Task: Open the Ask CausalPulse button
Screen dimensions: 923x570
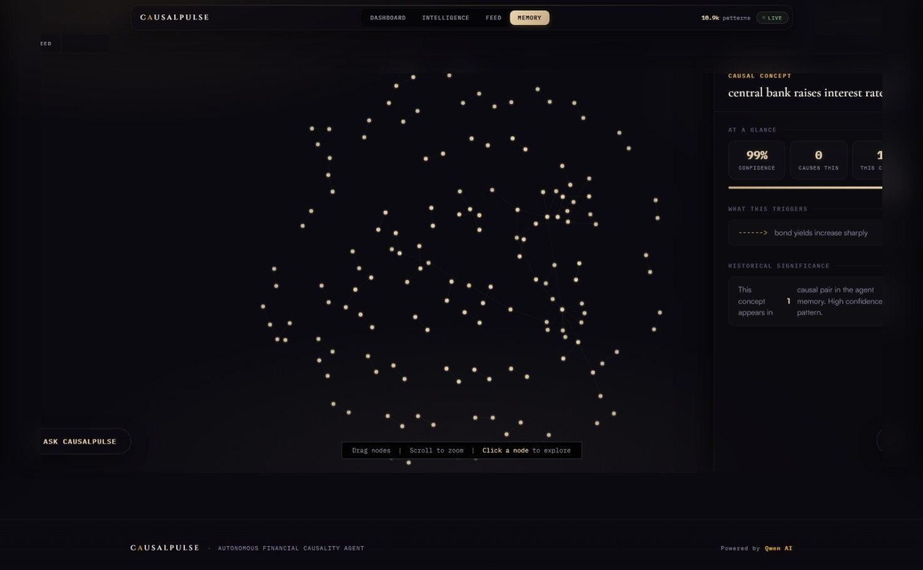Action: (x=85, y=441)
